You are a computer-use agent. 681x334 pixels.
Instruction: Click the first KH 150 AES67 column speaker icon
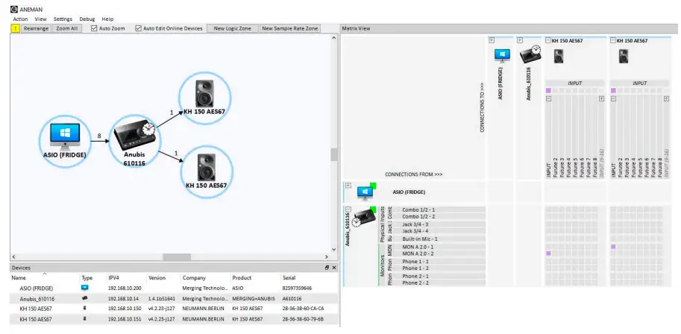[x=559, y=56]
